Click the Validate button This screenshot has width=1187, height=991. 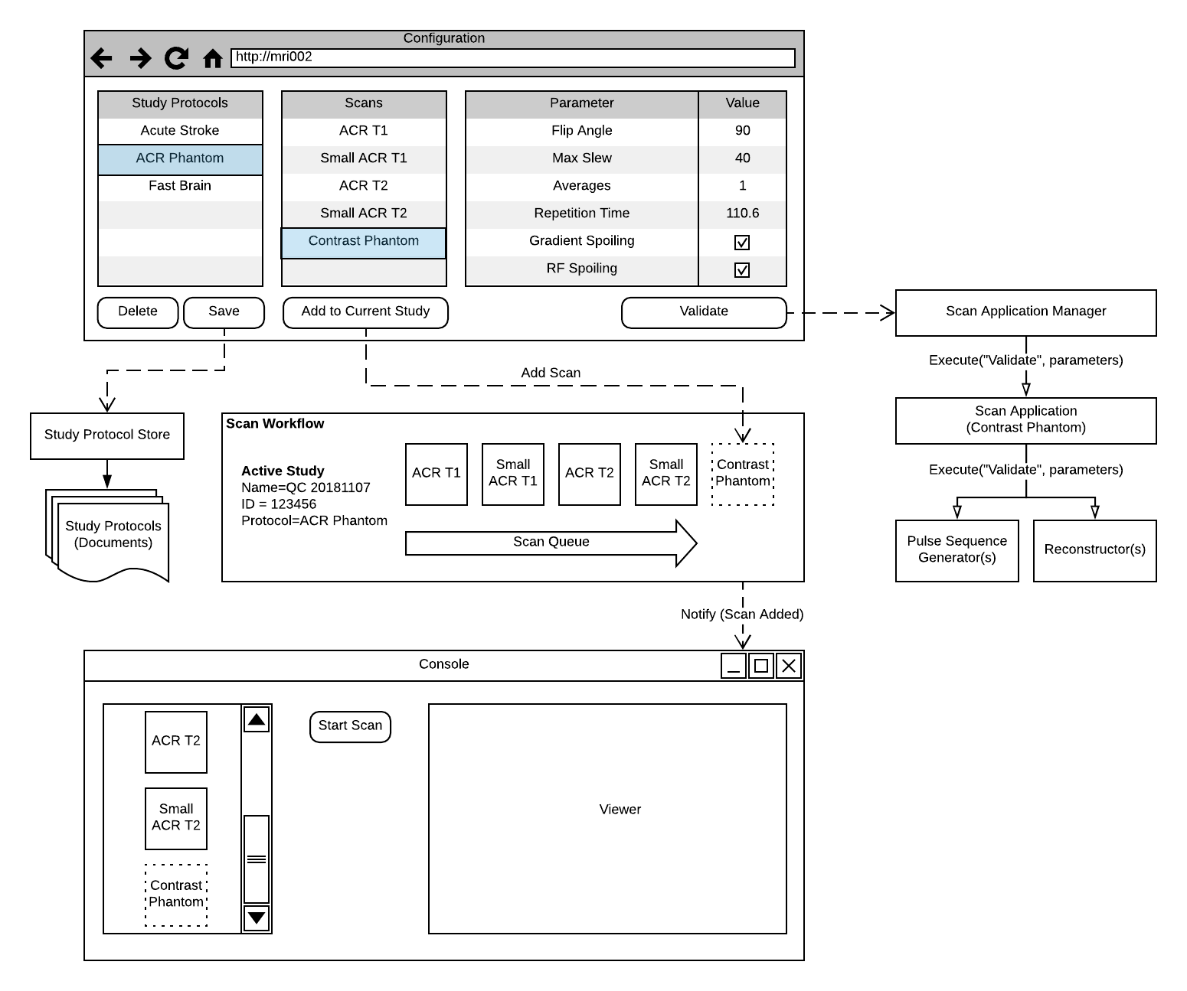click(704, 312)
